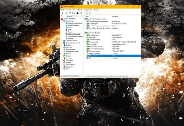184x126 pixels.
Task: Expand the Операційна система branch
Action: 62,43
